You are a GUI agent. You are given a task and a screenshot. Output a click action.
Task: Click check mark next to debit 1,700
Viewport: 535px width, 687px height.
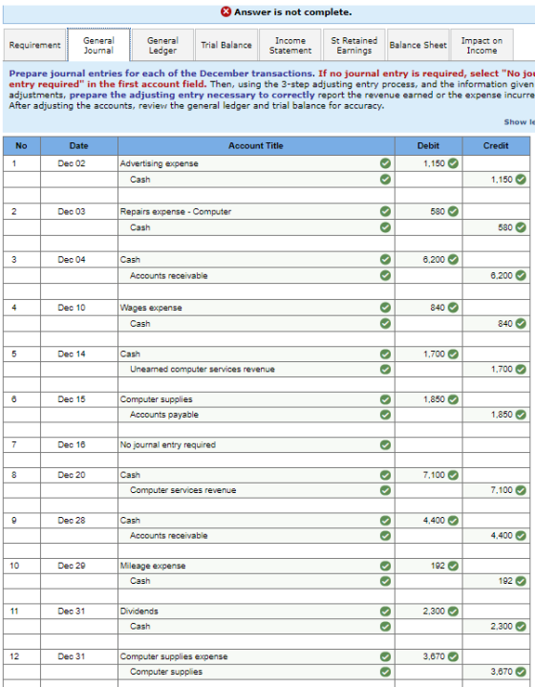coord(453,354)
